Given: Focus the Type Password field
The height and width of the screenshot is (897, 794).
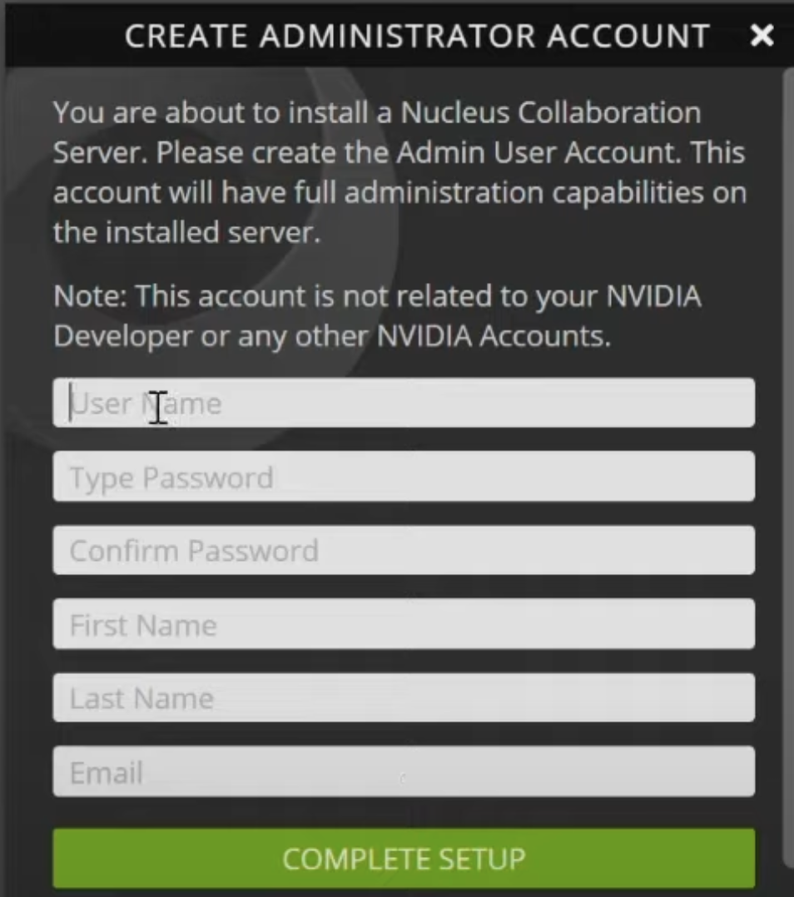Looking at the screenshot, I should pos(404,477).
